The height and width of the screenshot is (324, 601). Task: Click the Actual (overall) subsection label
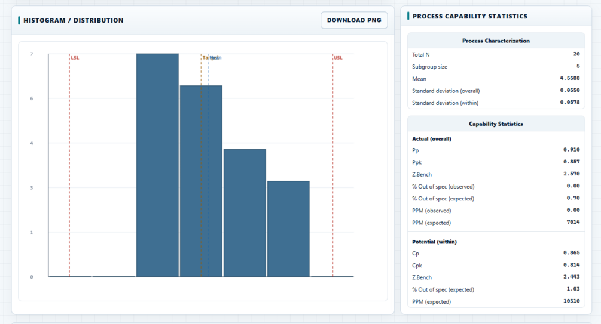(x=432, y=139)
